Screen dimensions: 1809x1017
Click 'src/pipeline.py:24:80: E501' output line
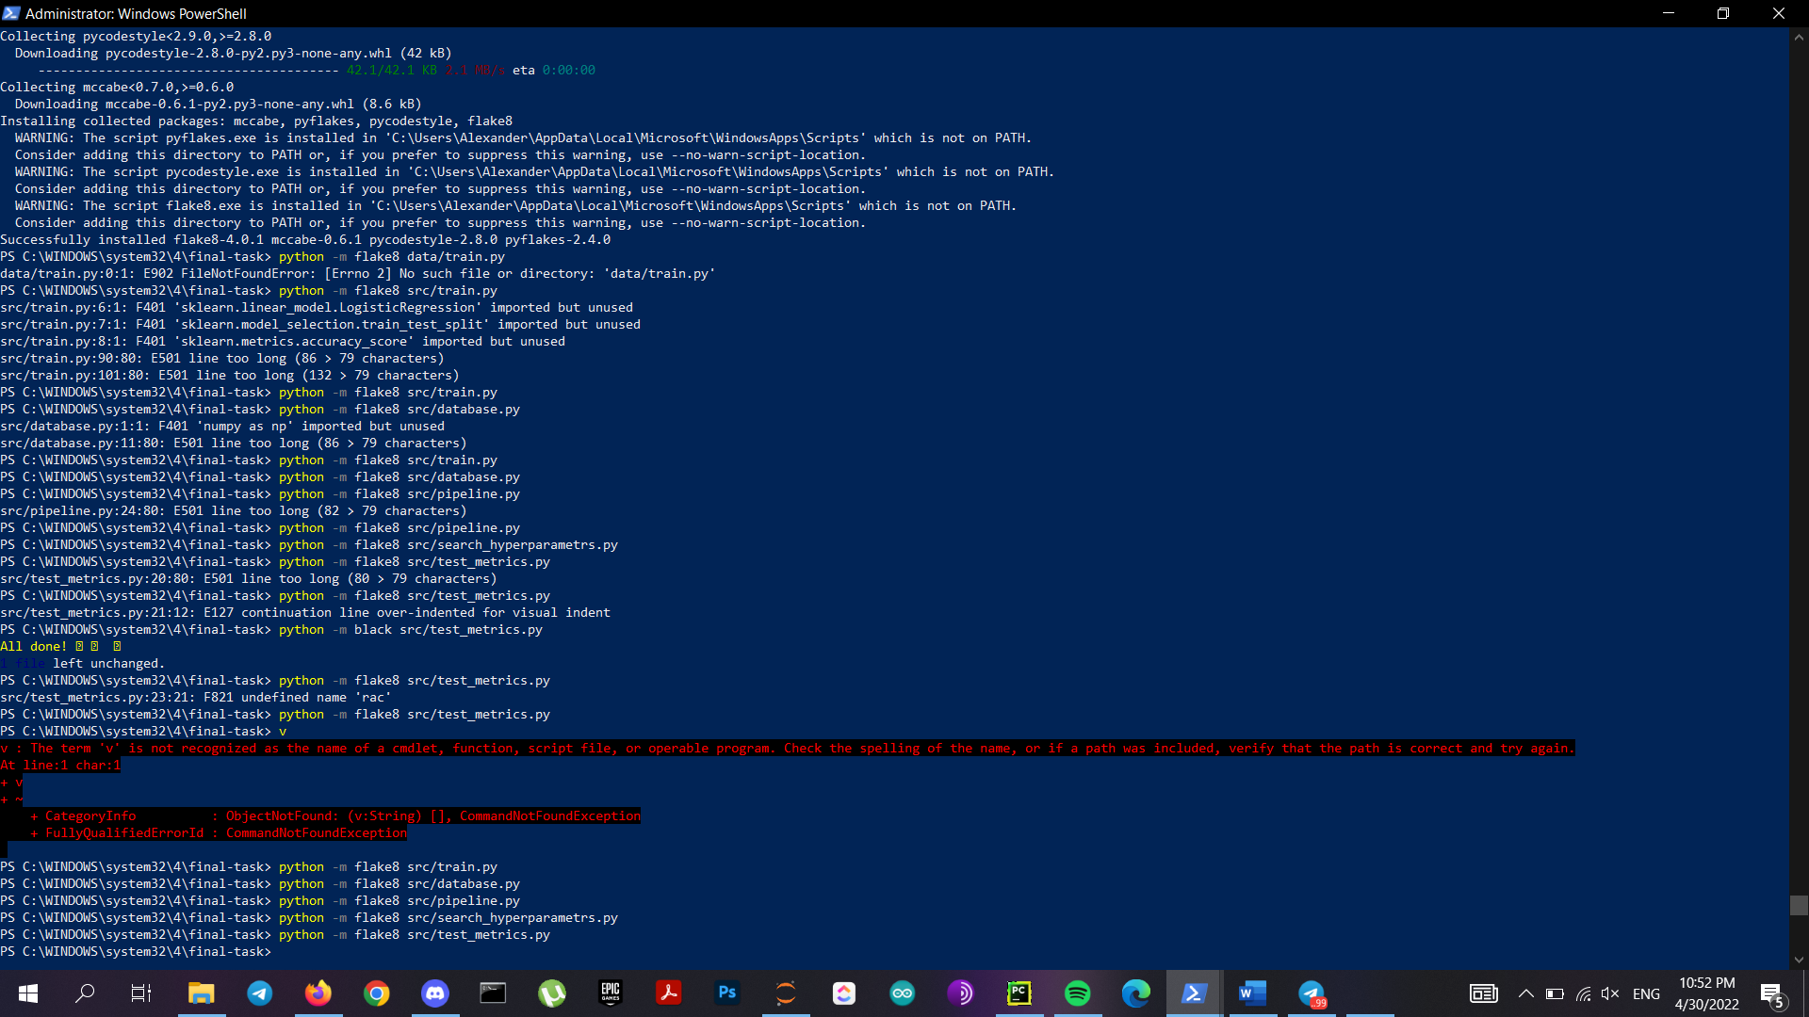click(234, 511)
